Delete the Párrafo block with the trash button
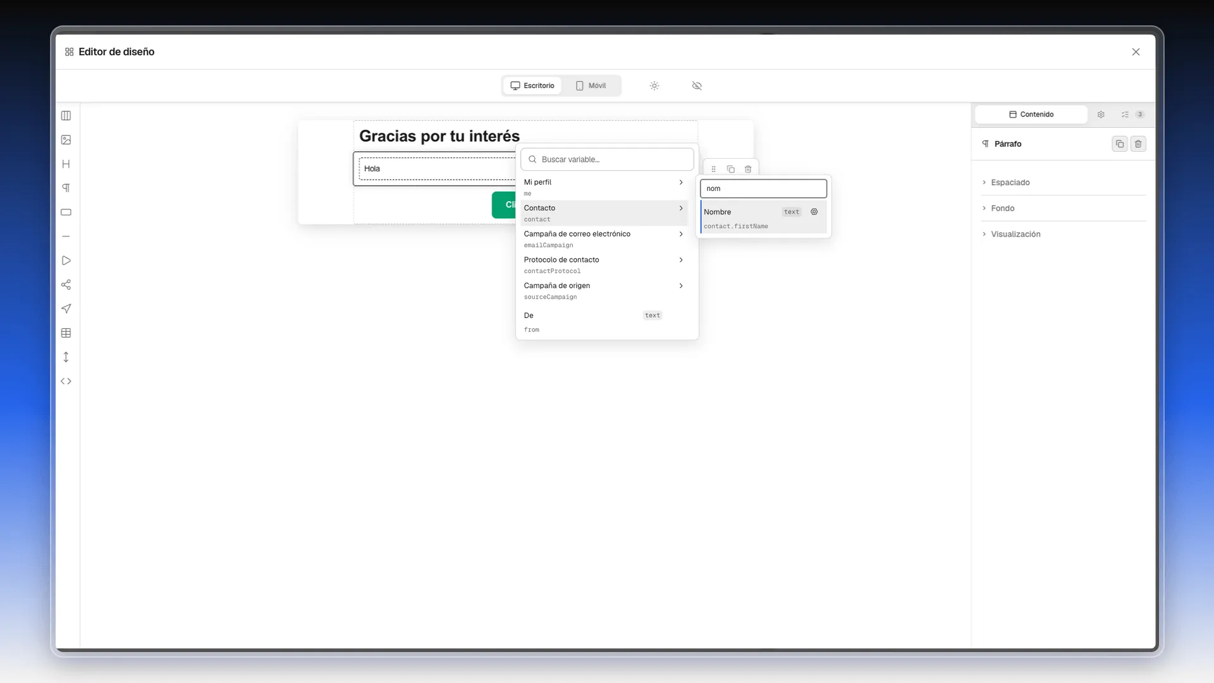Viewport: 1214px width, 683px height. [1138, 144]
